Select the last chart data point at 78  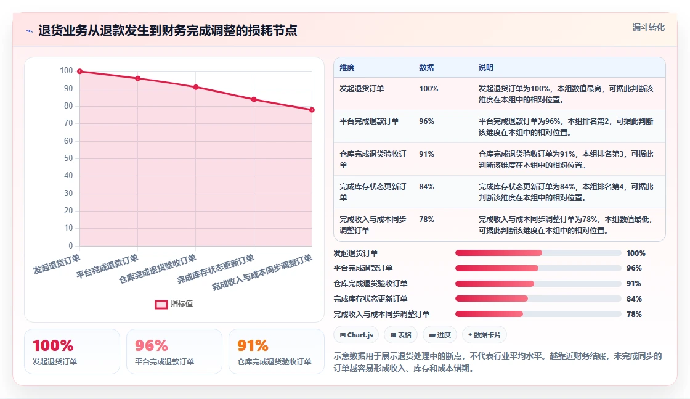pyautogui.click(x=312, y=110)
